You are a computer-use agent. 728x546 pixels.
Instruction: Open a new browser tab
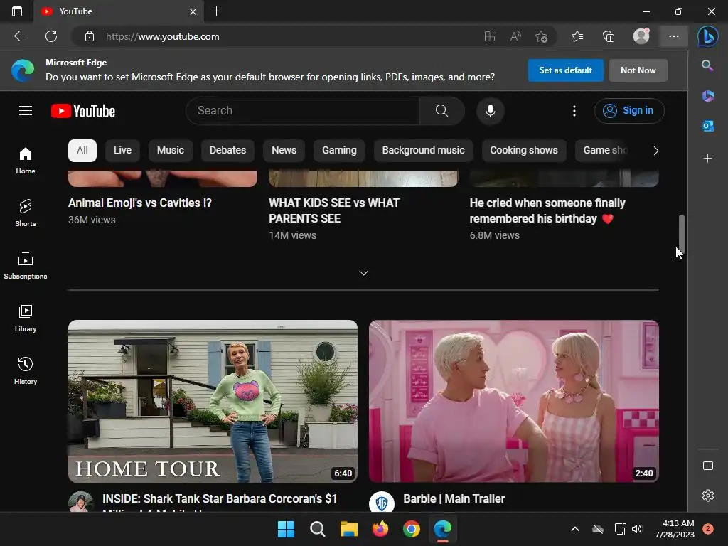[216, 11]
